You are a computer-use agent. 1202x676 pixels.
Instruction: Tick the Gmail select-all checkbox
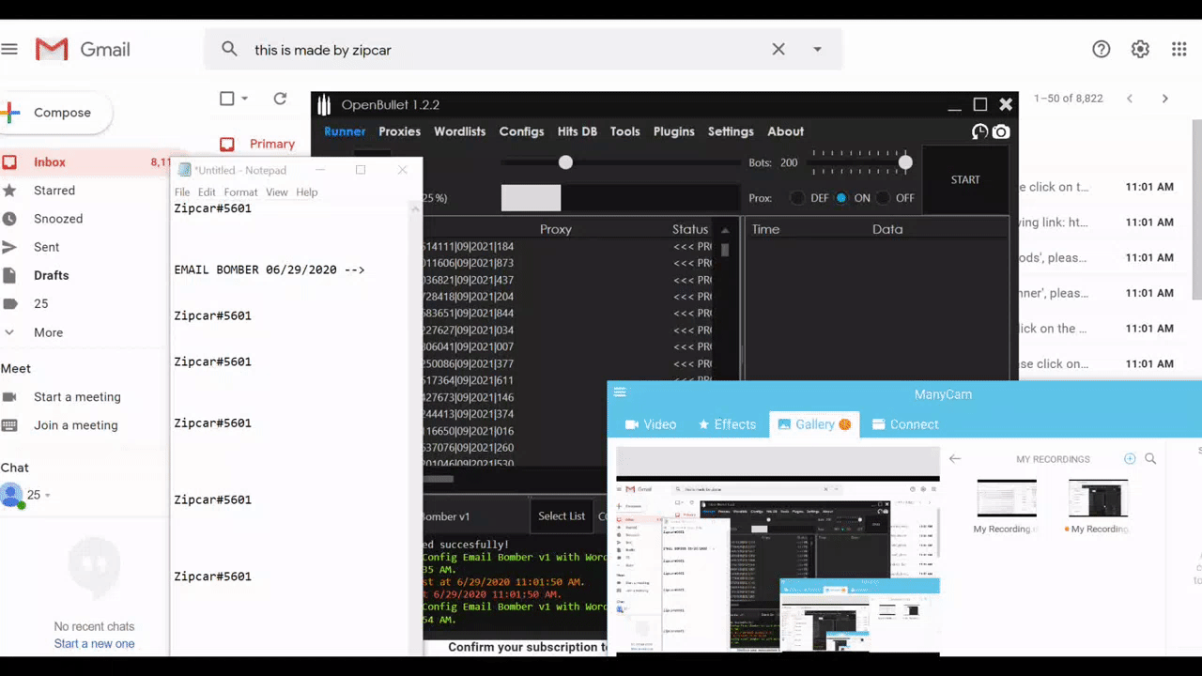(226, 99)
